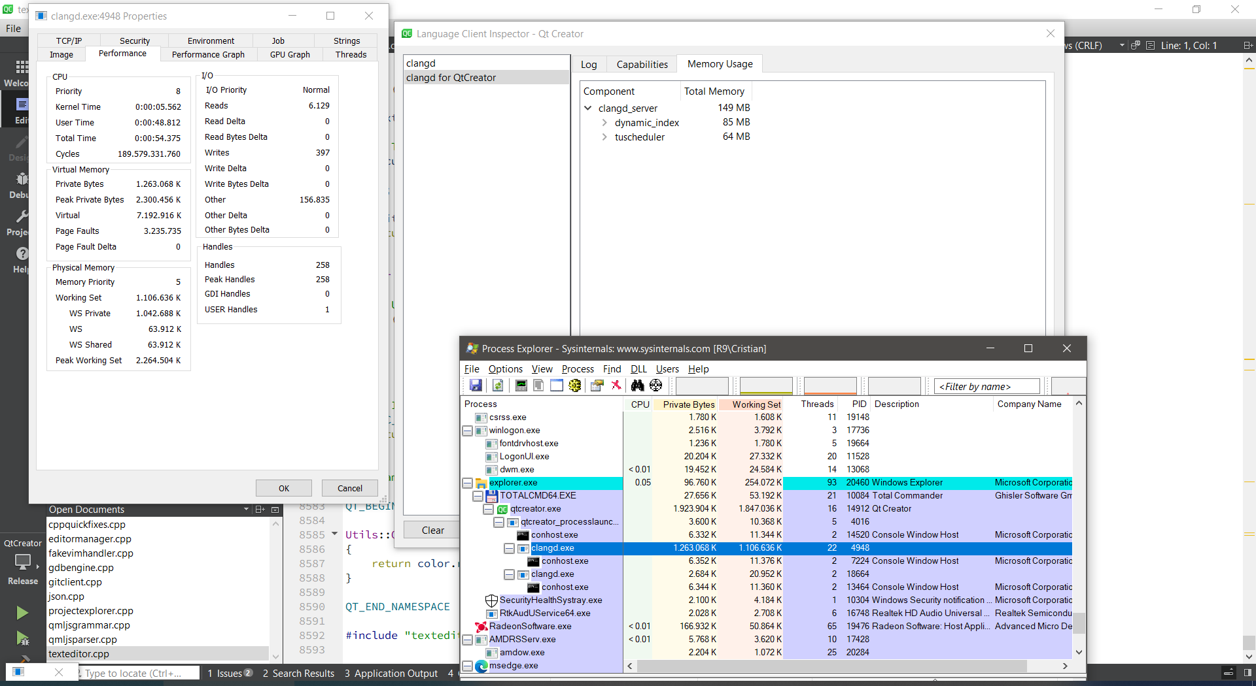Open Environment tab in clangd Properties
Image resolution: width=1256 pixels, height=686 pixels.
(x=211, y=41)
